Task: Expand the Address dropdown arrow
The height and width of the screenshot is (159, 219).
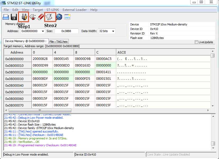Action: point(43,31)
